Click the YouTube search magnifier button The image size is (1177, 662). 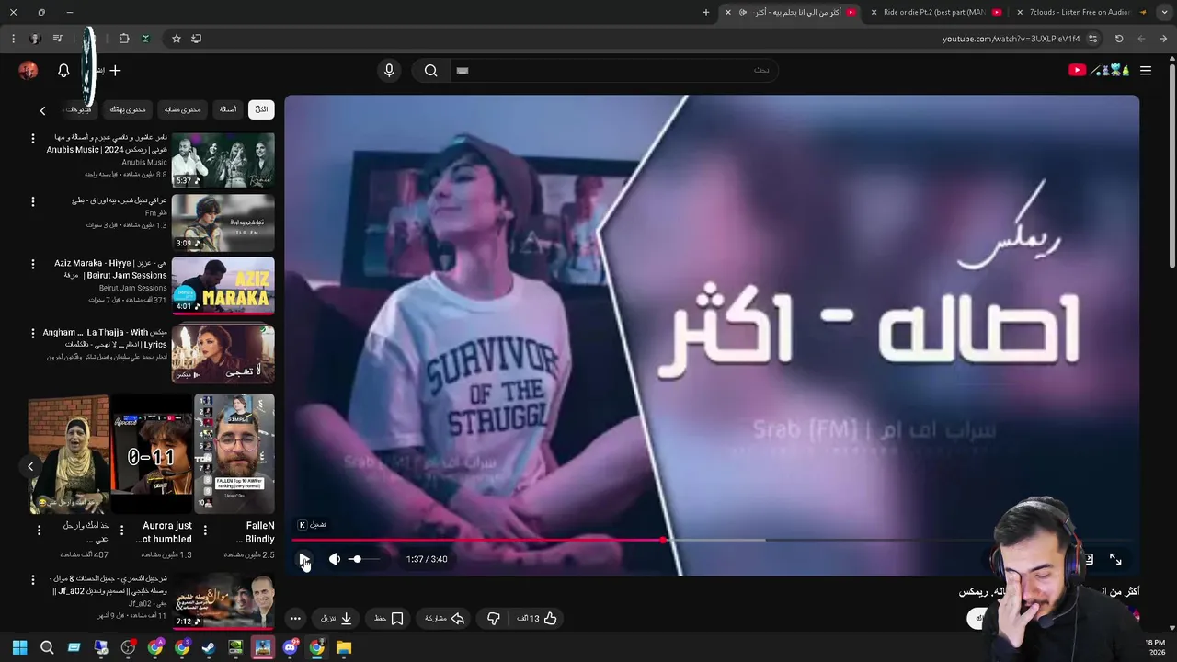[x=430, y=71]
